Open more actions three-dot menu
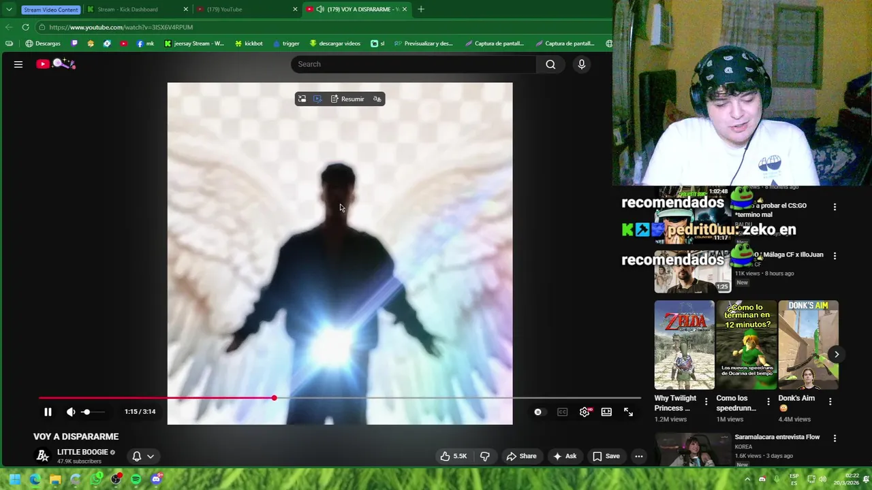 tap(638, 456)
